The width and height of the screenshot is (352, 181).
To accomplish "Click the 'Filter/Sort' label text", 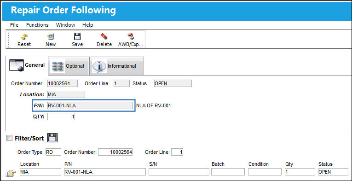I will pyautogui.click(x=29, y=138).
